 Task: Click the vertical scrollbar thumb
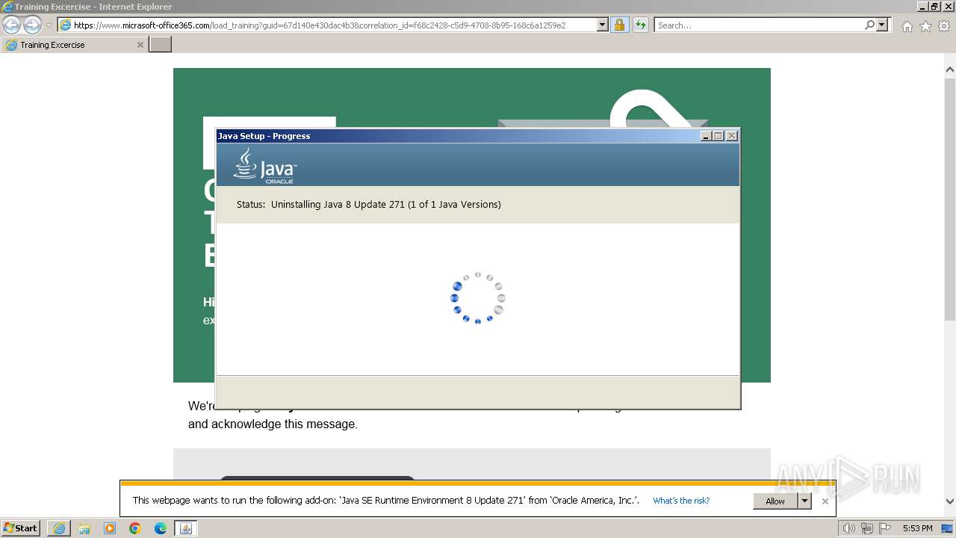coord(950,198)
